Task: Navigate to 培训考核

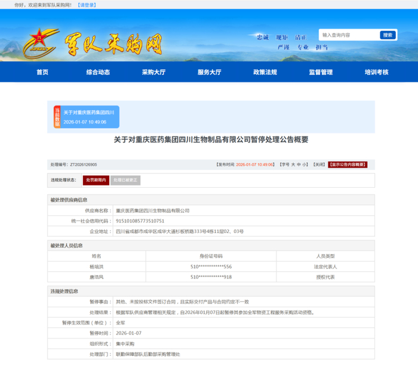Action: (376, 72)
